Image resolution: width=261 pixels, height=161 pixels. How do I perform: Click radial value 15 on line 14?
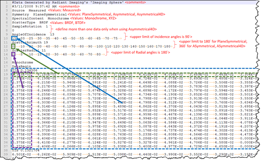click(x=40, y=54)
